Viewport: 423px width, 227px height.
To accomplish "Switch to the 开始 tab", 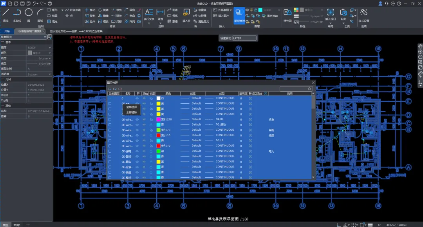I will 7,31.
